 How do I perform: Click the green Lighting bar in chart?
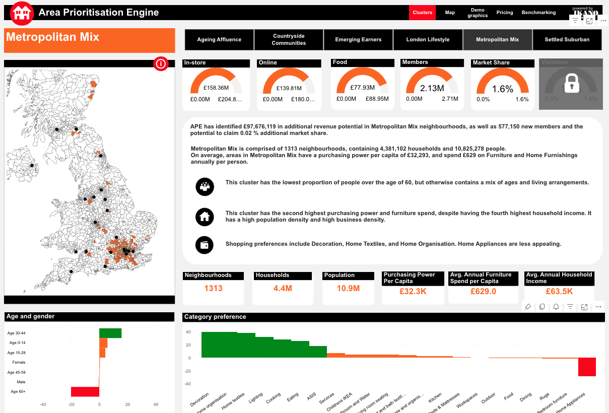264,347
